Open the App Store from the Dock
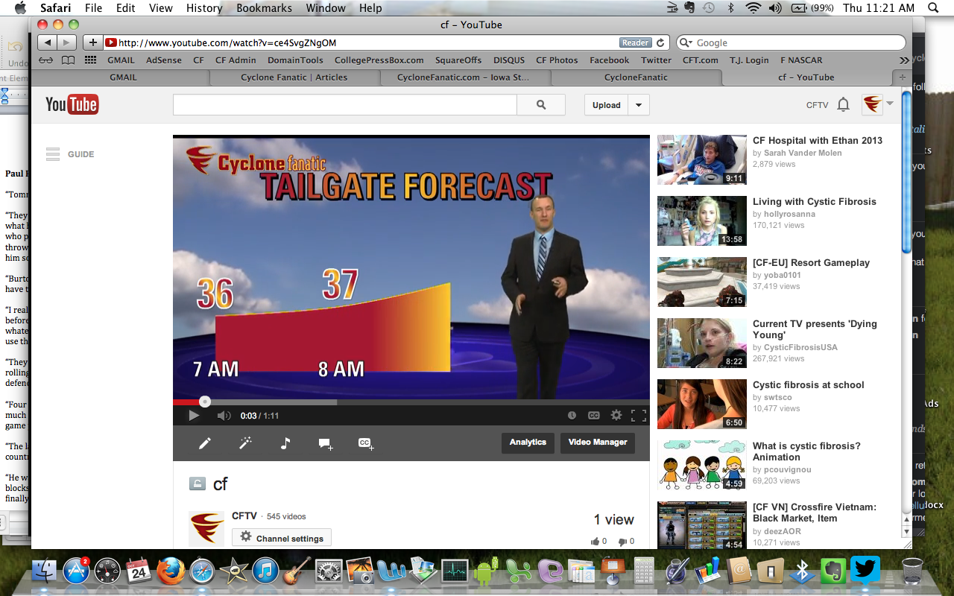Image resolution: width=954 pixels, height=596 pixels. point(76,571)
